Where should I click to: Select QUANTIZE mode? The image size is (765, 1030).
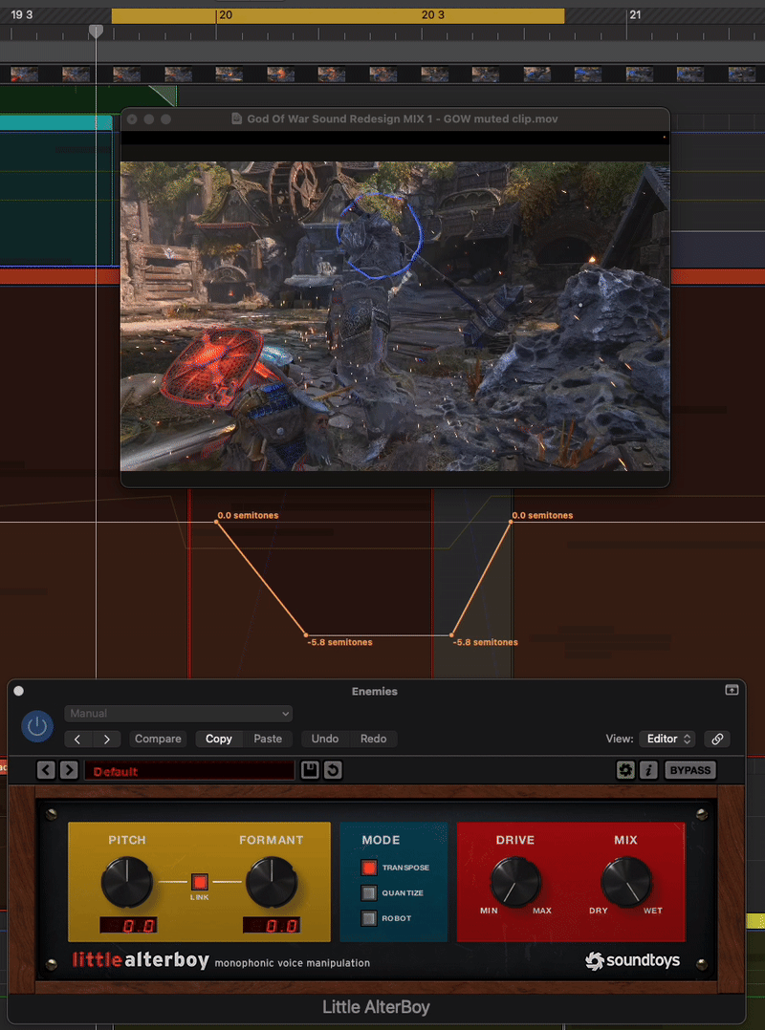369,892
